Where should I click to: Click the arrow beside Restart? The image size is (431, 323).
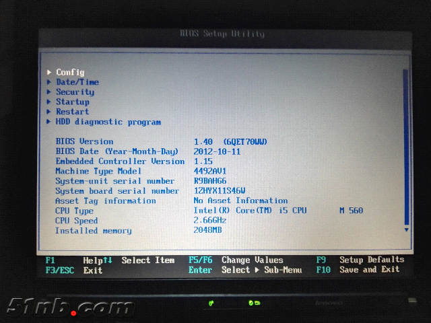49,112
